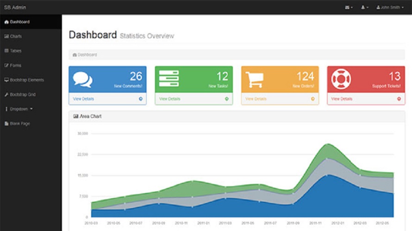
Task: Click the home icon beside sidebar Dashboard
Action: pos(6,22)
